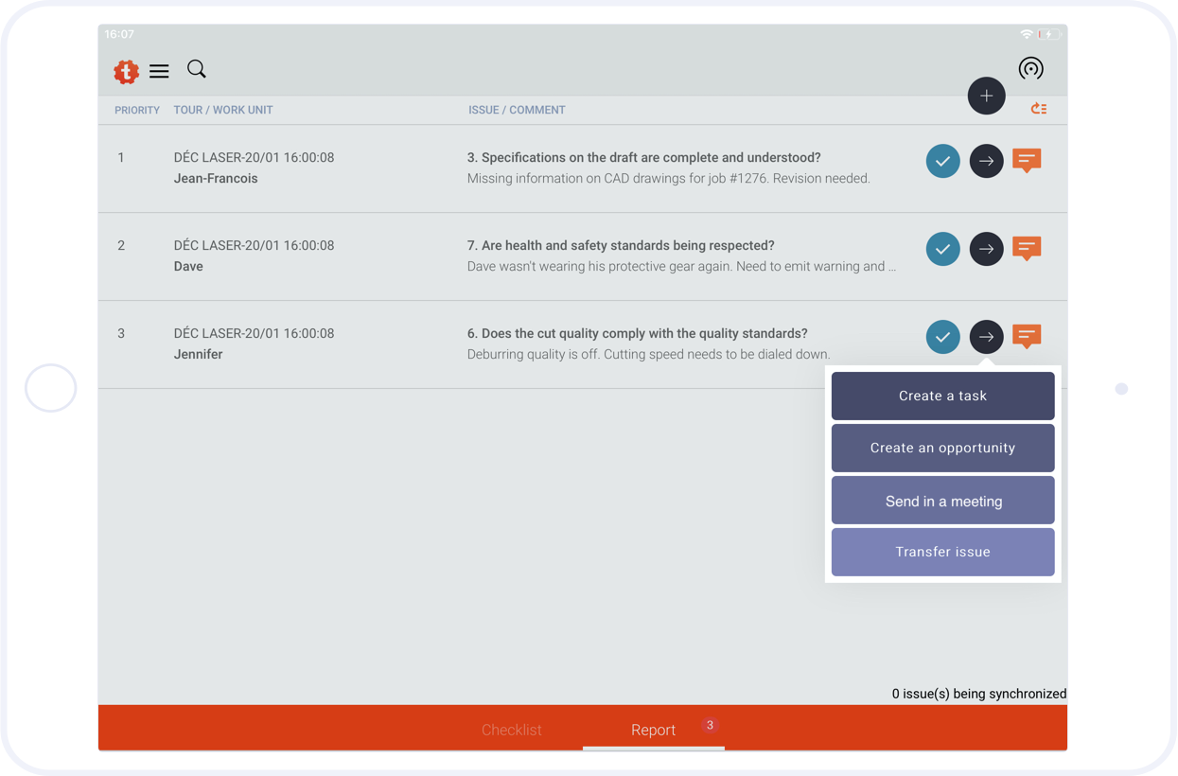This screenshot has height=776, width=1178.
Task: Click comment 'Deburring quality is off'
Action: (648, 354)
